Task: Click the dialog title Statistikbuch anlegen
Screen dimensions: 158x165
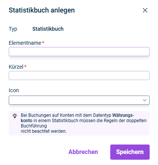Action: 42,10
